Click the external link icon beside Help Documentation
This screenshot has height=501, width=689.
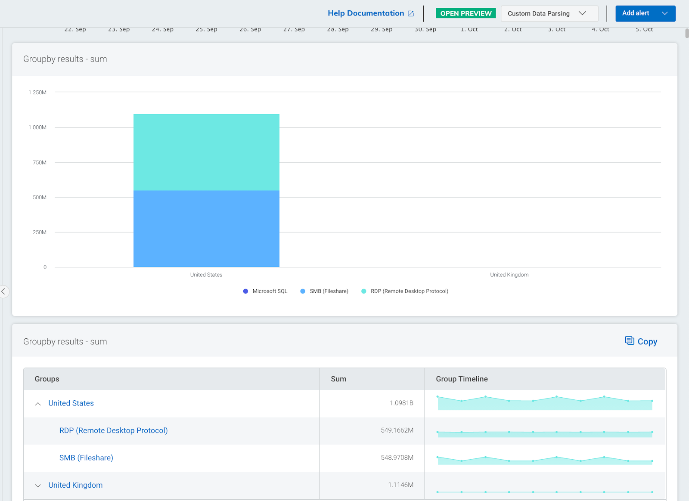point(411,14)
